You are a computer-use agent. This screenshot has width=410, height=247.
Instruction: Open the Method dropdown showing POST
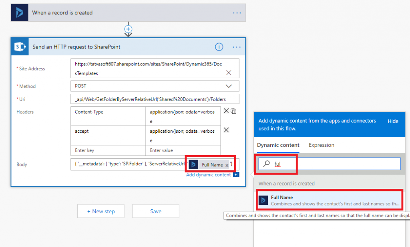[229, 86]
